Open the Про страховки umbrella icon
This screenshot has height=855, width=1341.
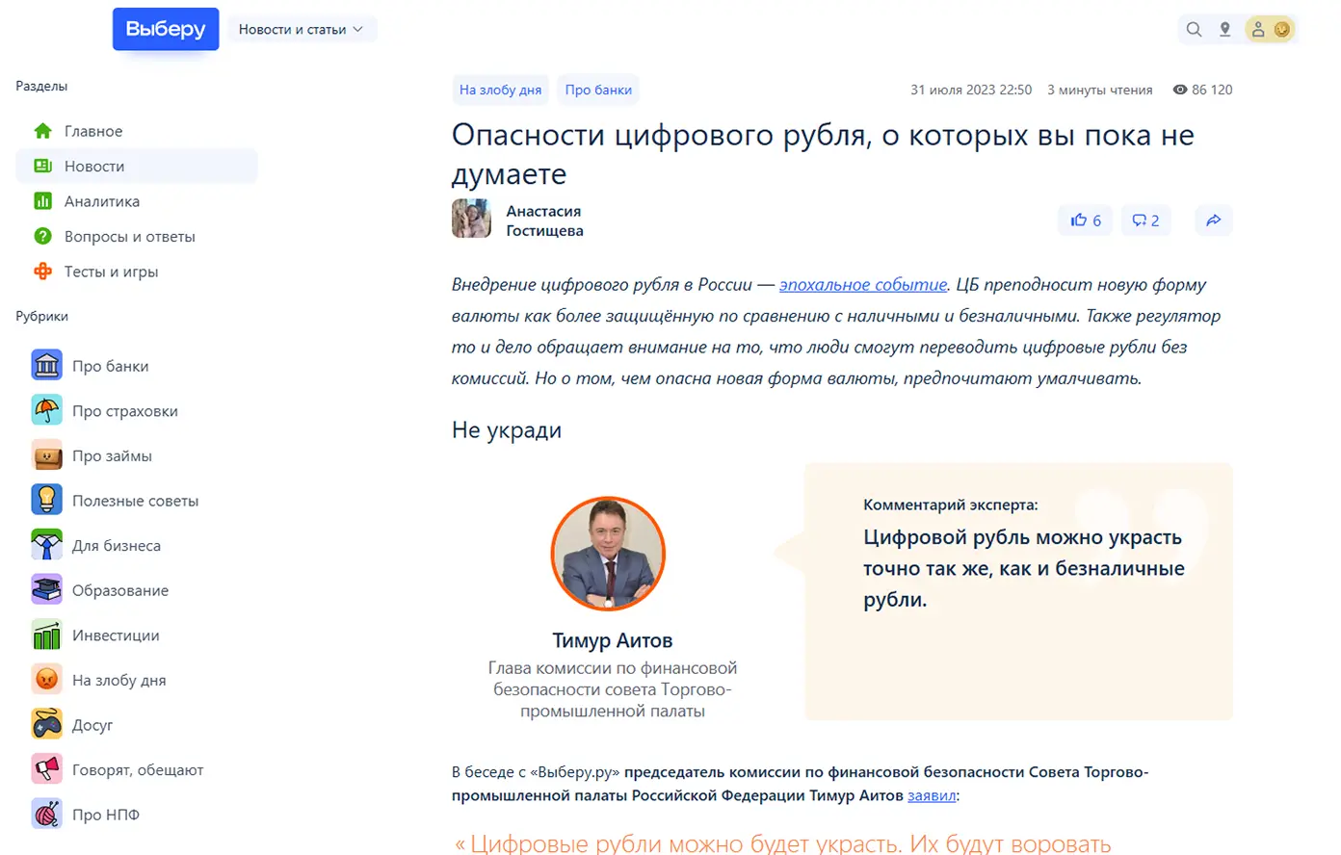click(46, 411)
